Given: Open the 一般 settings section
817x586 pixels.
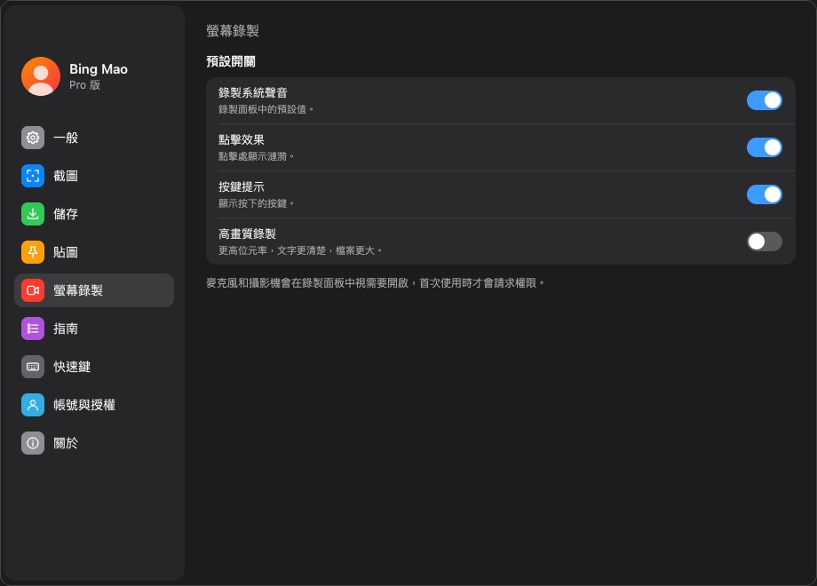Looking at the screenshot, I should (94, 138).
